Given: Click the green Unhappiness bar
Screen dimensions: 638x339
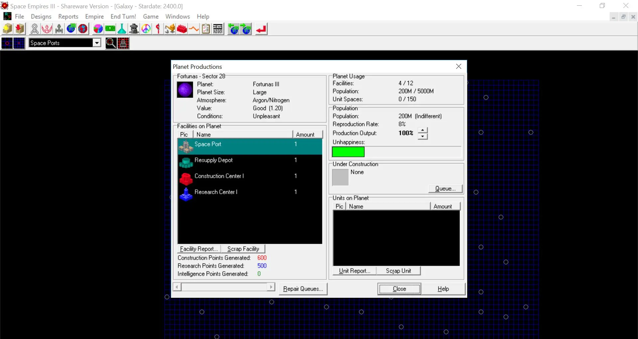Looking at the screenshot, I should tap(348, 152).
